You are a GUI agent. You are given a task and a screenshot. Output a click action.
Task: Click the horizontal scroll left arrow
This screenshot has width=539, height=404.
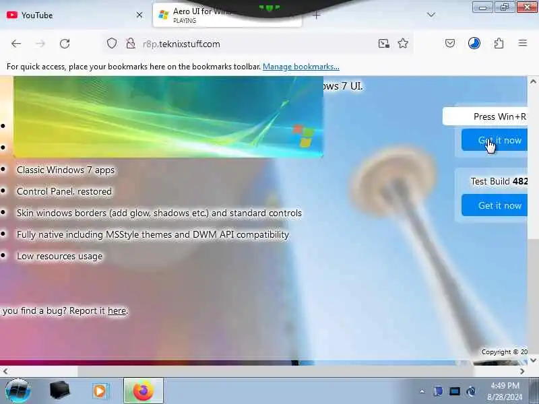[x=5, y=372]
